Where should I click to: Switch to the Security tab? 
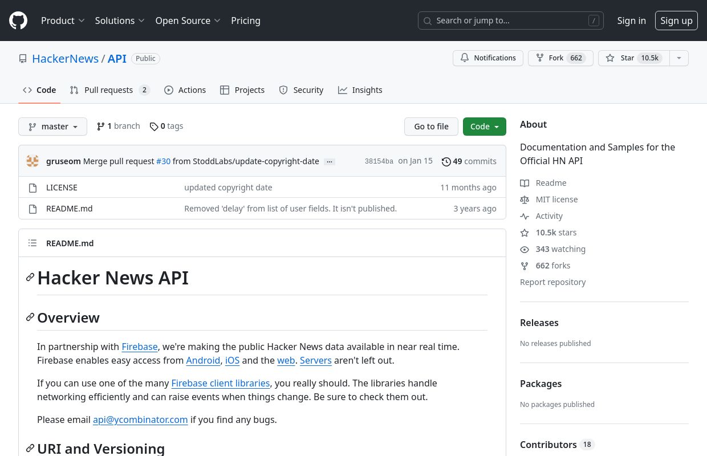(x=301, y=90)
